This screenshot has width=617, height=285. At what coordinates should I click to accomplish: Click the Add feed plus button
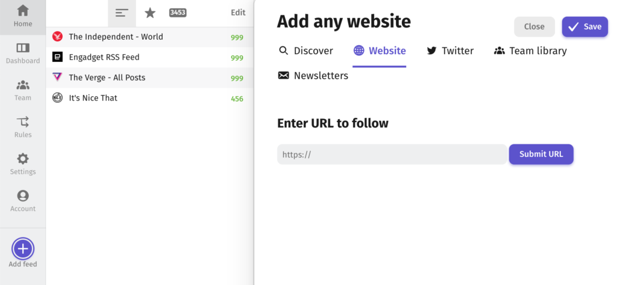coord(23,249)
